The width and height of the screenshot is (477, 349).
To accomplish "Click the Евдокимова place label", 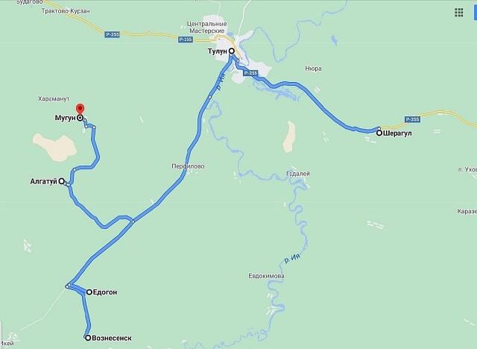I will click(x=267, y=276).
